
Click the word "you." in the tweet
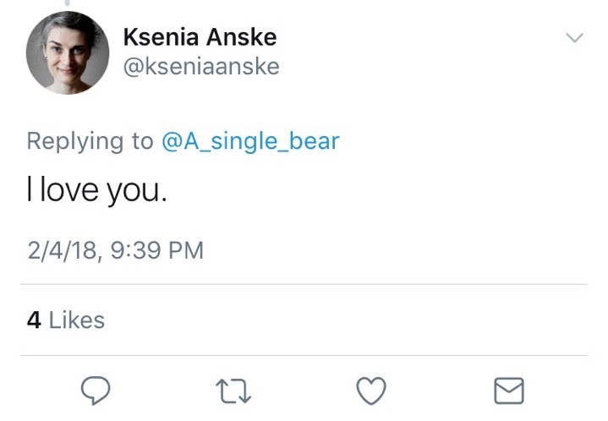138,194
